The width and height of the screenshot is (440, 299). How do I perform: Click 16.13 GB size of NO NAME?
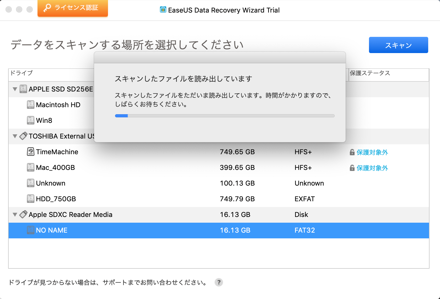pyautogui.click(x=235, y=230)
